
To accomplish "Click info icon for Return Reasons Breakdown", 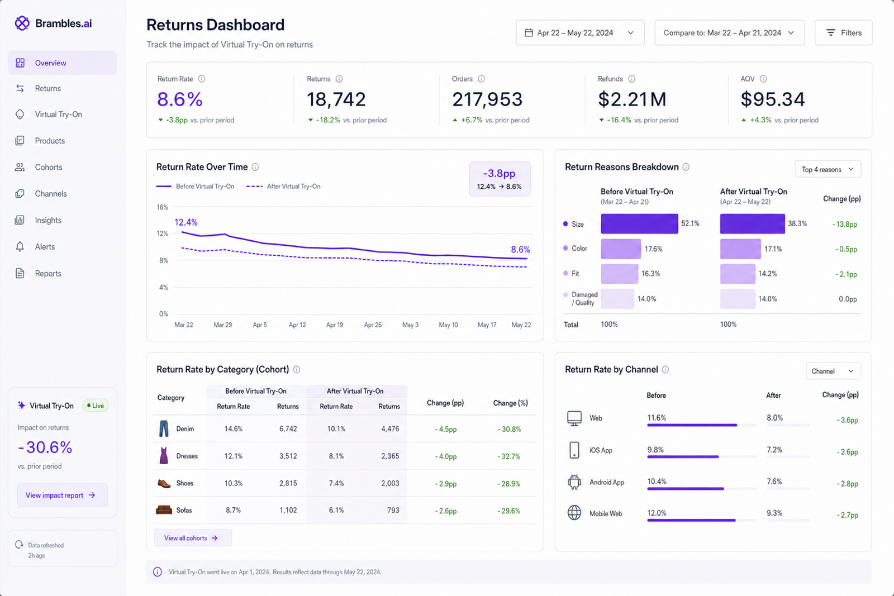I will 686,167.
